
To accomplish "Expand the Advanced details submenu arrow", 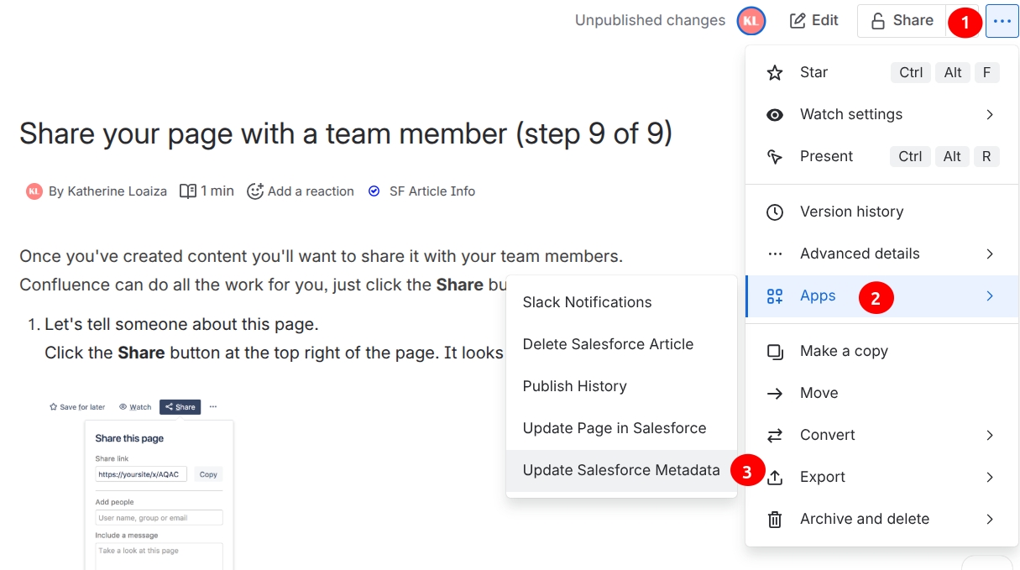I will click(x=990, y=254).
